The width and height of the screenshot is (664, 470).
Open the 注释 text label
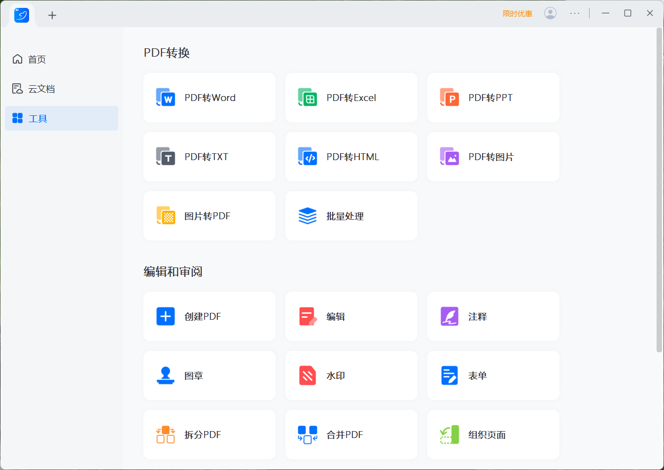(478, 316)
